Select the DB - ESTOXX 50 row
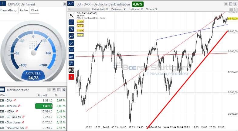Viewport: 238px width, 131px height. (x=33, y=117)
